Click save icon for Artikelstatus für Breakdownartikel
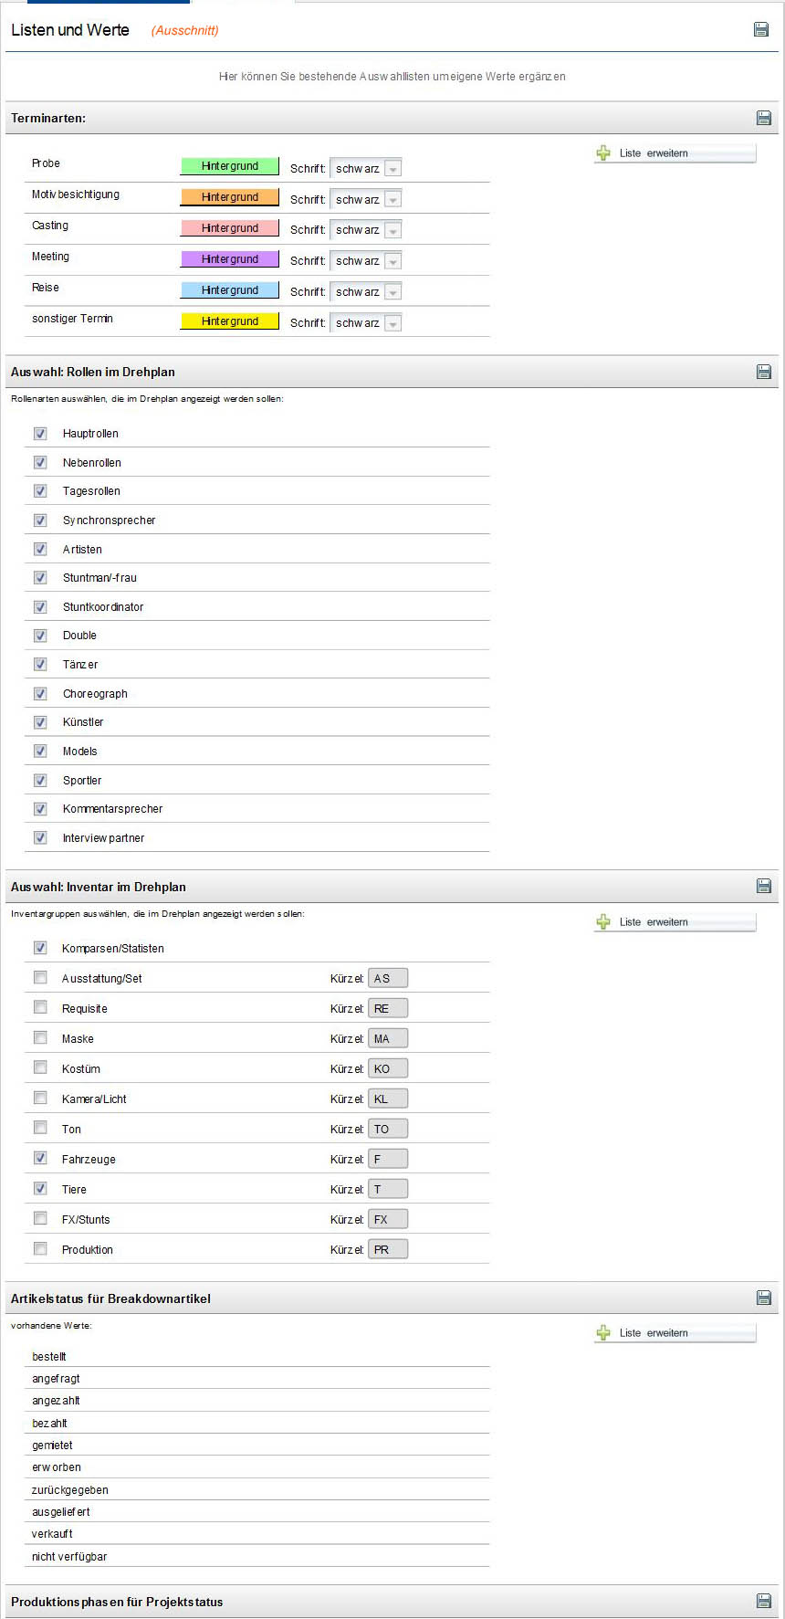Image resolution: width=785 pixels, height=1619 pixels. click(x=764, y=1298)
